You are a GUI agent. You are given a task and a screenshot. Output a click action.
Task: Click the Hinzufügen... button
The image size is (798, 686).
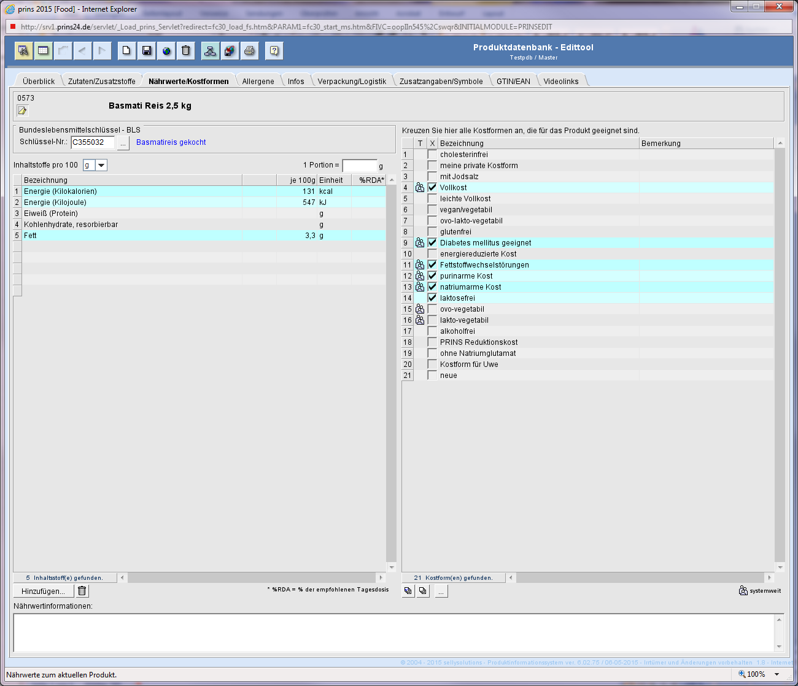point(43,591)
